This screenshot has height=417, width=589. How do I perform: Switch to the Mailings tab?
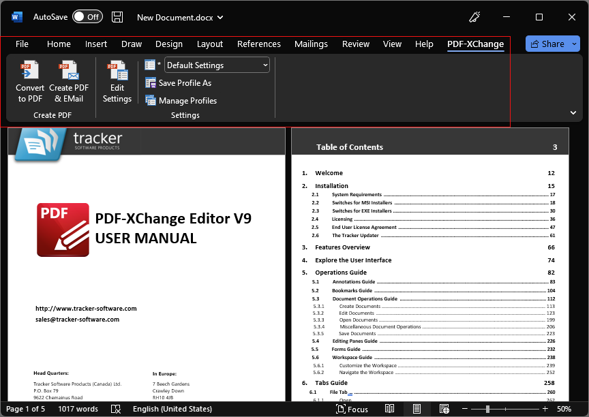[311, 44]
